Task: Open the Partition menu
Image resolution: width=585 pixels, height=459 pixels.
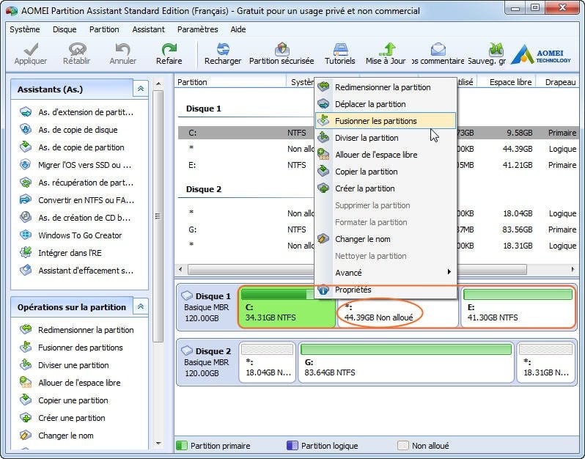Action: [104, 29]
